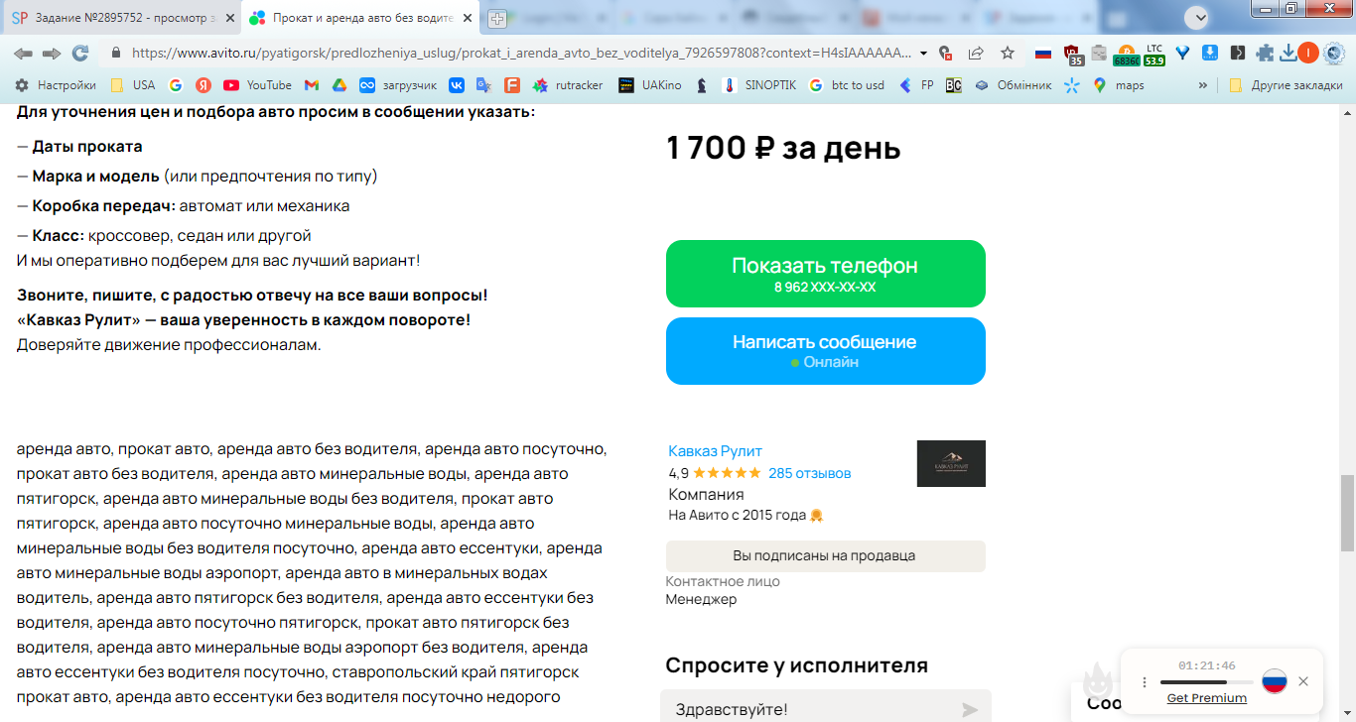Open the Другие закладки folder

coord(1286,85)
